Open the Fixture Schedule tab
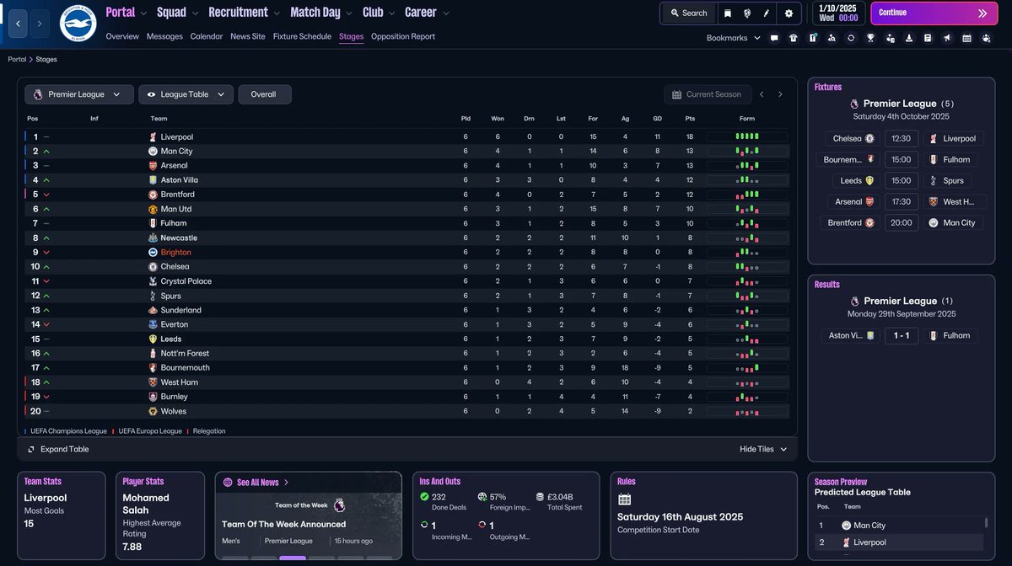The height and width of the screenshot is (566, 1012). click(x=302, y=36)
